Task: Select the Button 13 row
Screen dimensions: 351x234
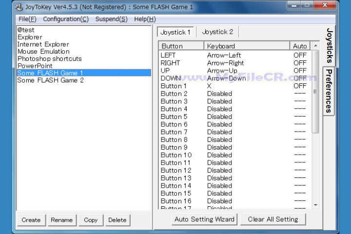Action: 235,178
